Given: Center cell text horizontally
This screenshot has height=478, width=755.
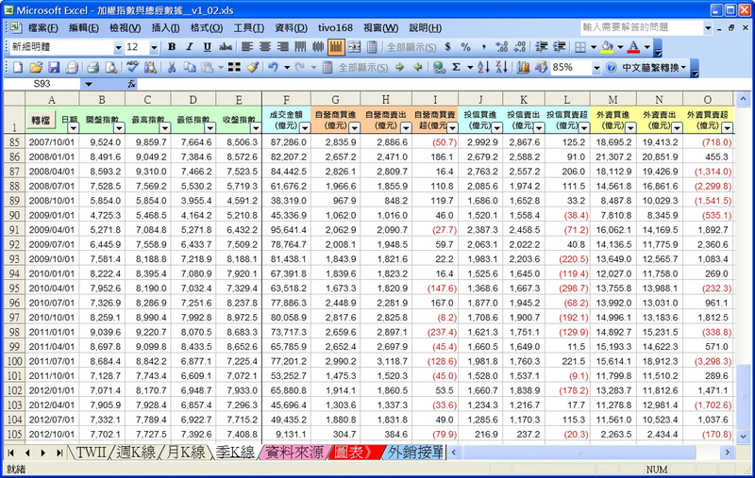Looking at the screenshot, I should coord(265,46).
